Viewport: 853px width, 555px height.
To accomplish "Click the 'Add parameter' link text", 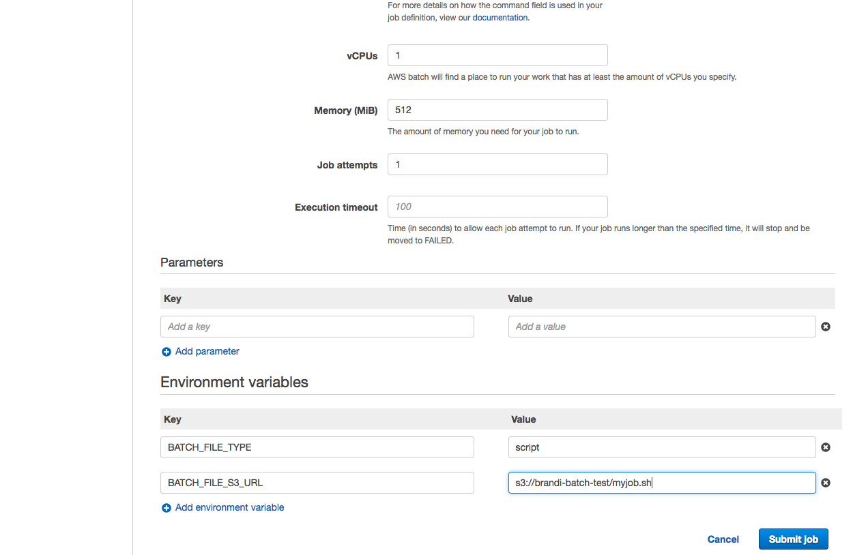I will point(207,351).
